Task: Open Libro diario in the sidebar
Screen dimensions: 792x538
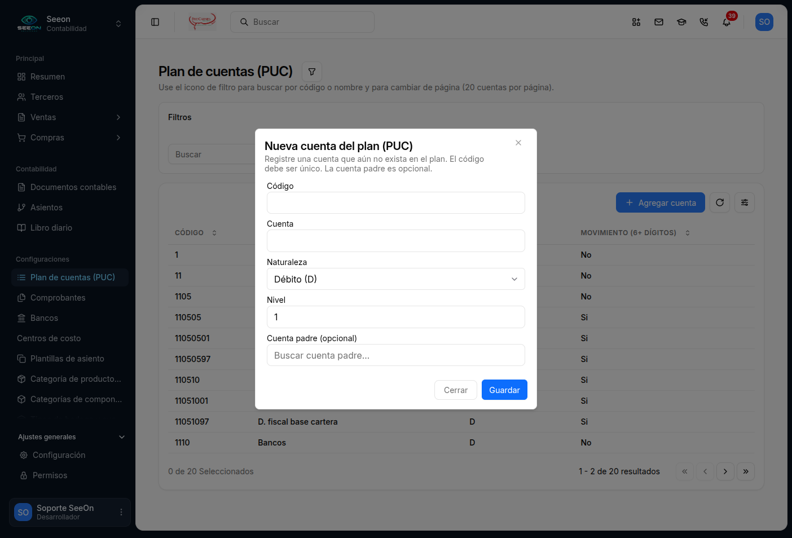Action: 70,228
